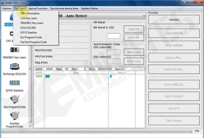
Task: Click the sidebar scroll down arrow
Action: (x=30, y=126)
